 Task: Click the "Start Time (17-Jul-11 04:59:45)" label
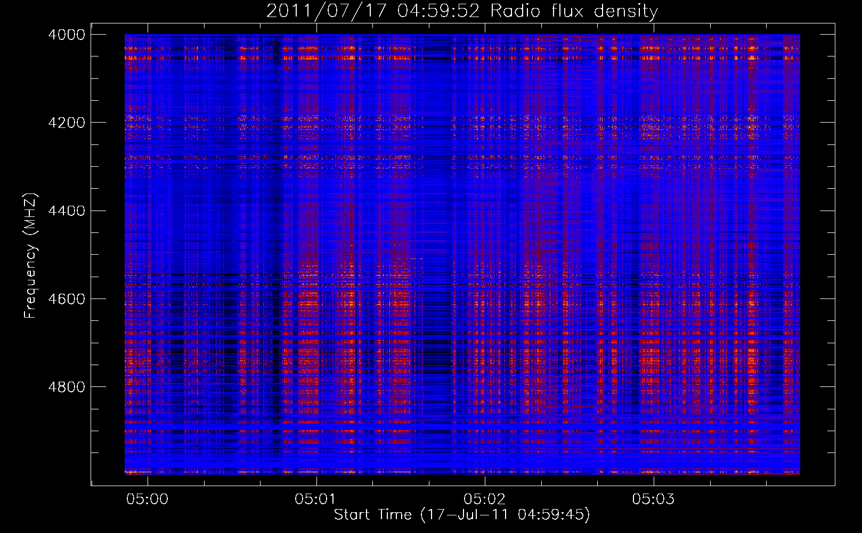(x=462, y=515)
